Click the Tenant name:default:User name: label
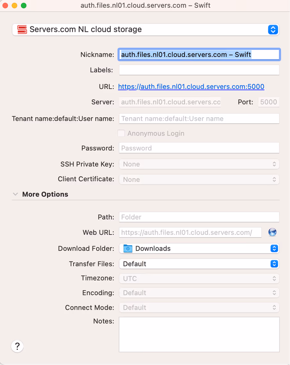The width and height of the screenshot is (290, 365). pyautogui.click(x=63, y=119)
